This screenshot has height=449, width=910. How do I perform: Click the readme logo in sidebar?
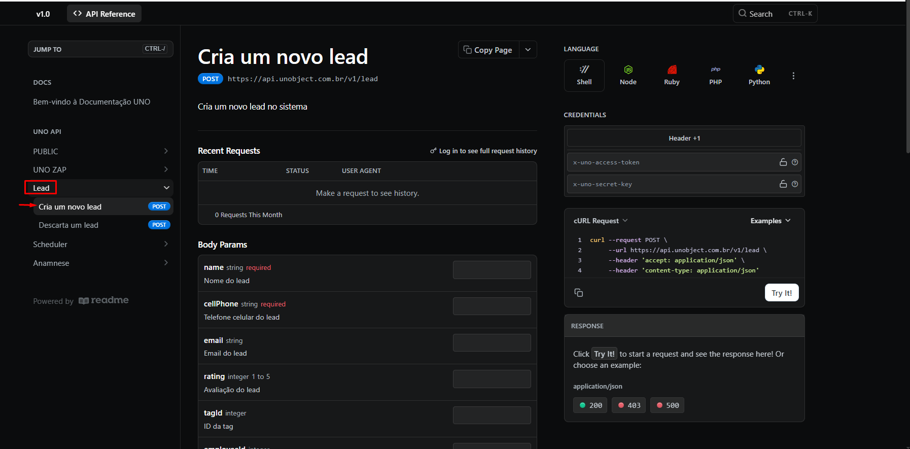tap(103, 300)
